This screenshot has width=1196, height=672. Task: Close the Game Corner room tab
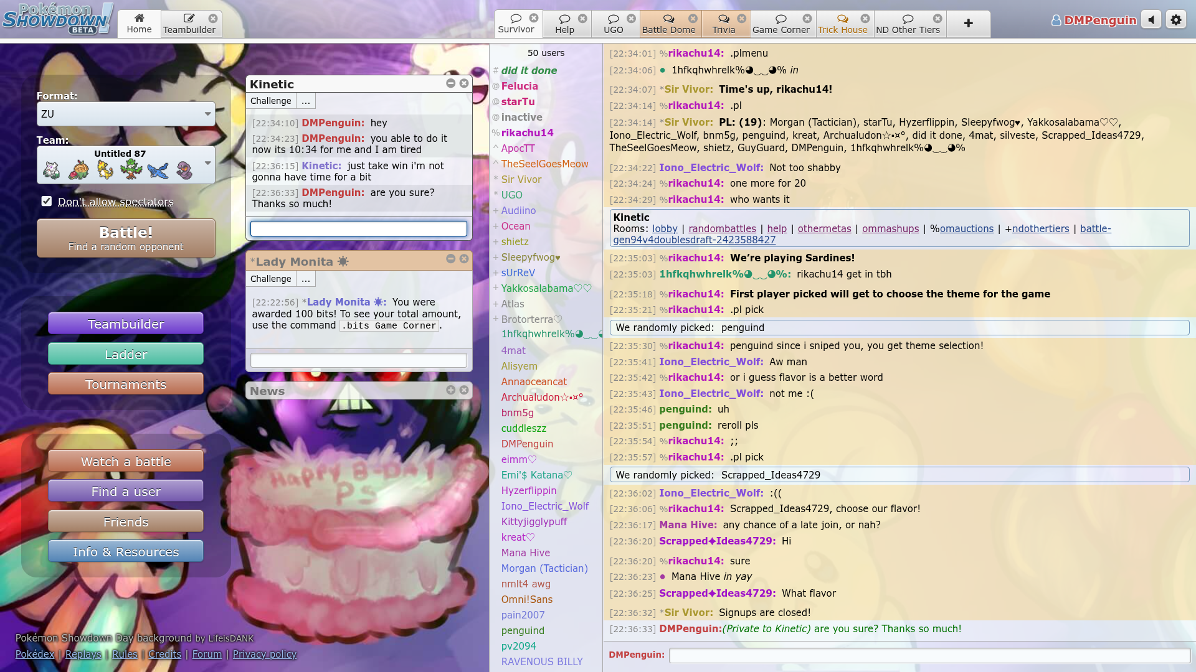(x=807, y=18)
